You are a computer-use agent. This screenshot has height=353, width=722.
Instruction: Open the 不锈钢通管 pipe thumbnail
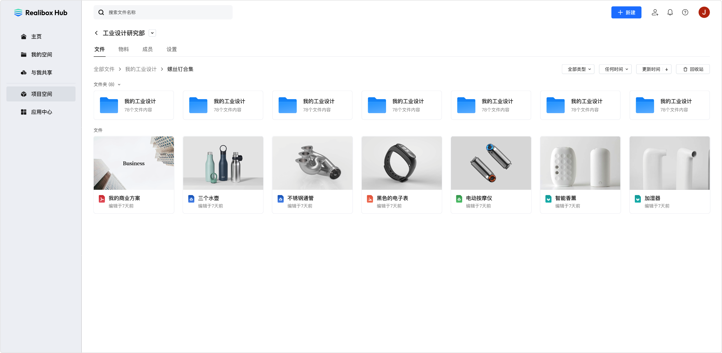point(312,163)
